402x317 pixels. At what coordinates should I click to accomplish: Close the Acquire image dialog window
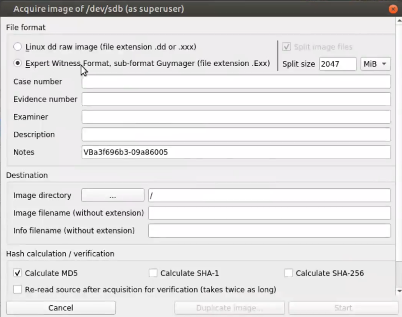(392, 8)
